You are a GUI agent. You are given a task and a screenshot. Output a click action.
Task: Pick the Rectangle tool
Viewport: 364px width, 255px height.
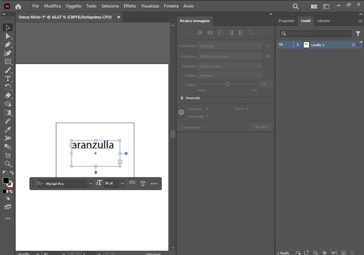tap(8, 62)
